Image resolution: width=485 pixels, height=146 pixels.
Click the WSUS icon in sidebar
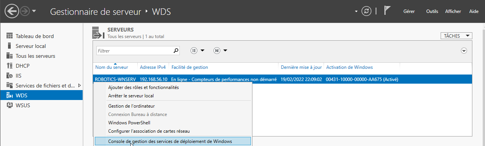(x=10, y=105)
